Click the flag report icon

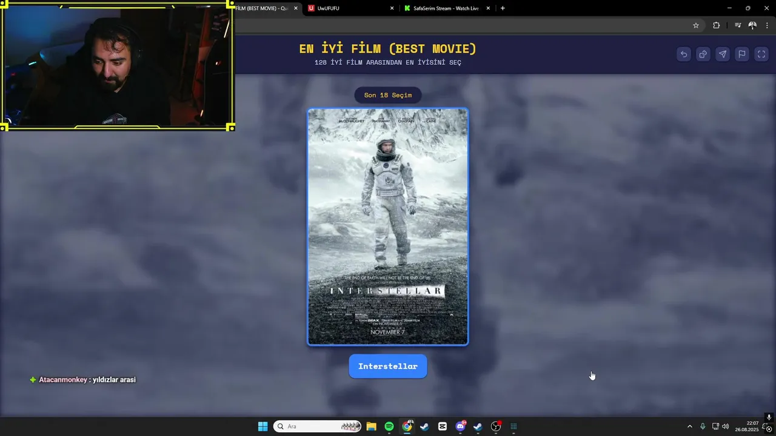click(742, 54)
